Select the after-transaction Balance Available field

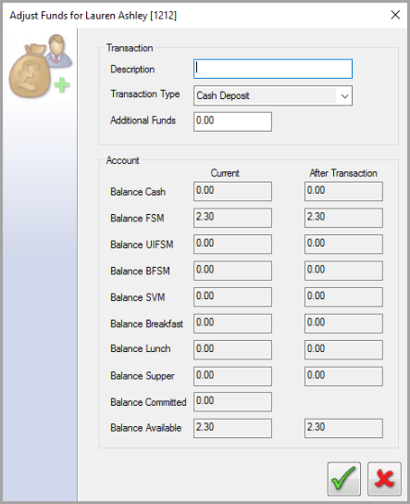point(343,428)
